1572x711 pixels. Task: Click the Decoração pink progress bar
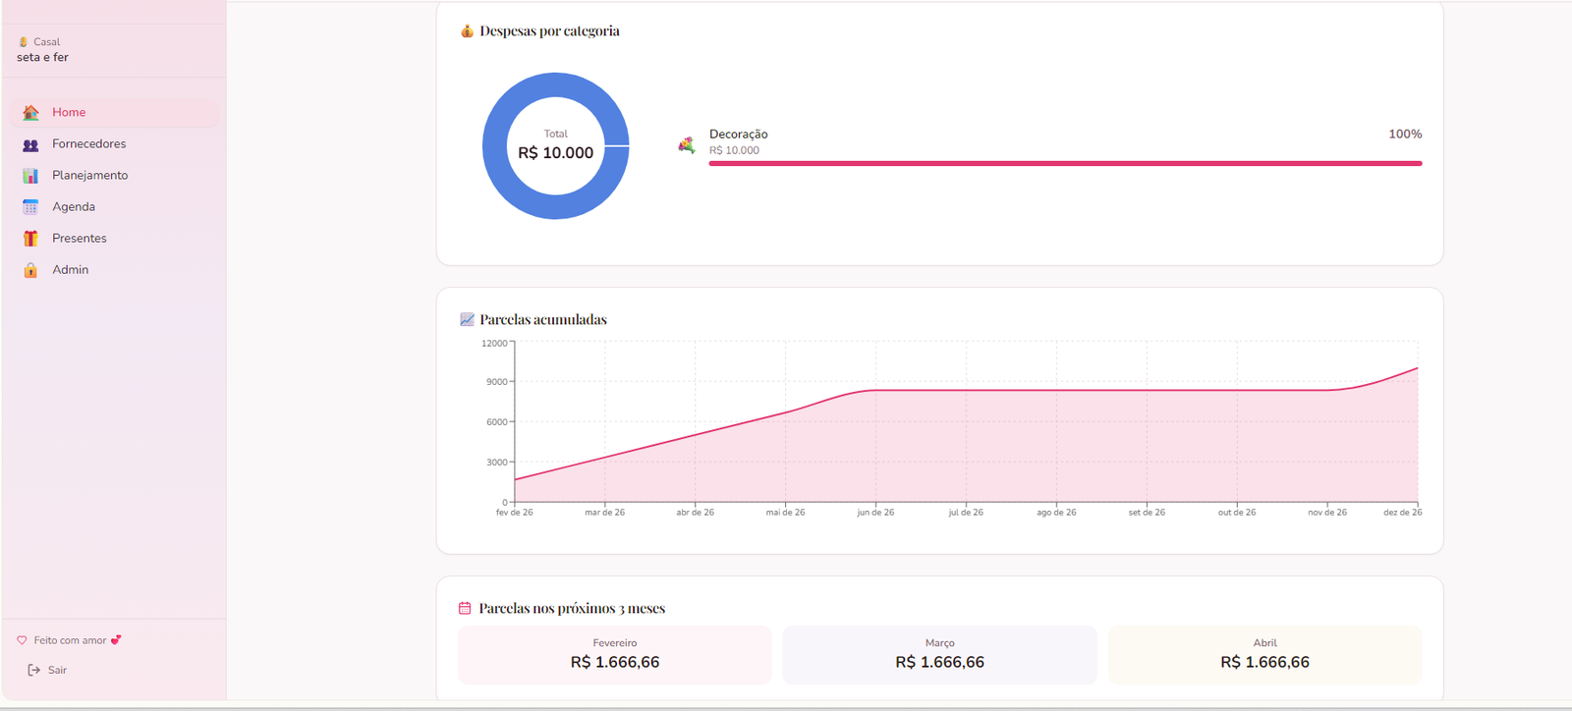point(1066,163)
